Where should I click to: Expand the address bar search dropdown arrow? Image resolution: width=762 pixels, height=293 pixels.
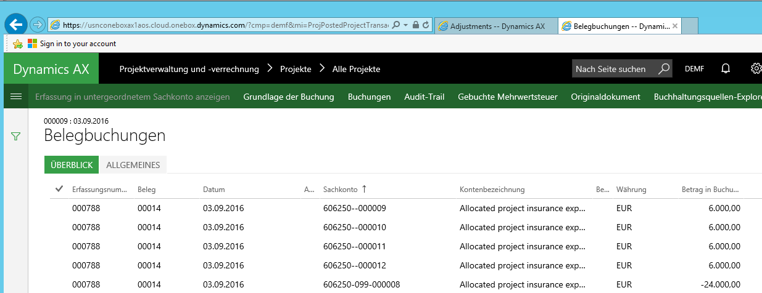coord(405,25)
